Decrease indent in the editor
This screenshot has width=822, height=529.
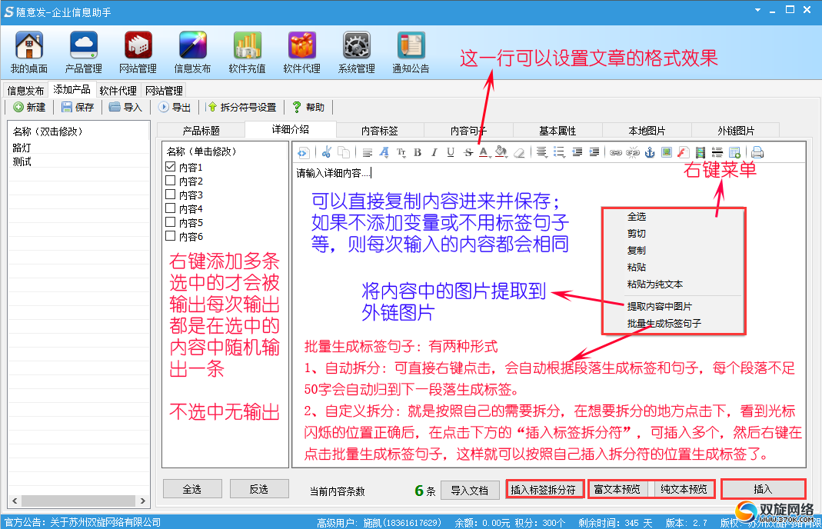point(577,152)
